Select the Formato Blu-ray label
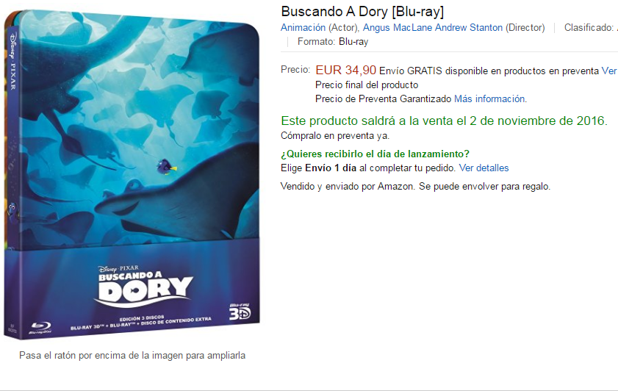 pos(333,41)
